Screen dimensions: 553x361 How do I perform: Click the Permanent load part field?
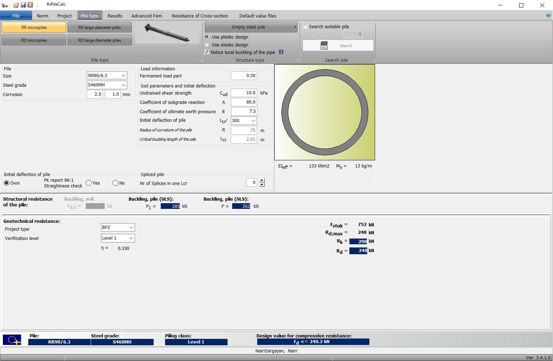244,76
